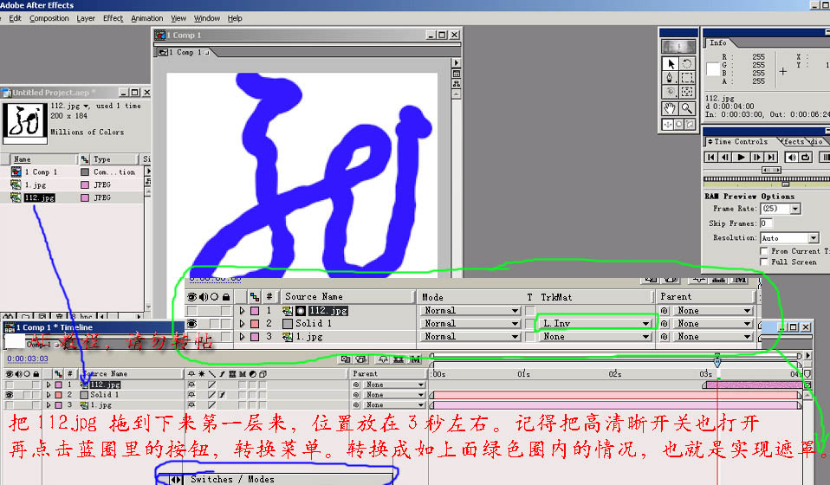Click the effect switch on Solid 1 layer
This screenshot has height=485, width=830.
point(221,395)
